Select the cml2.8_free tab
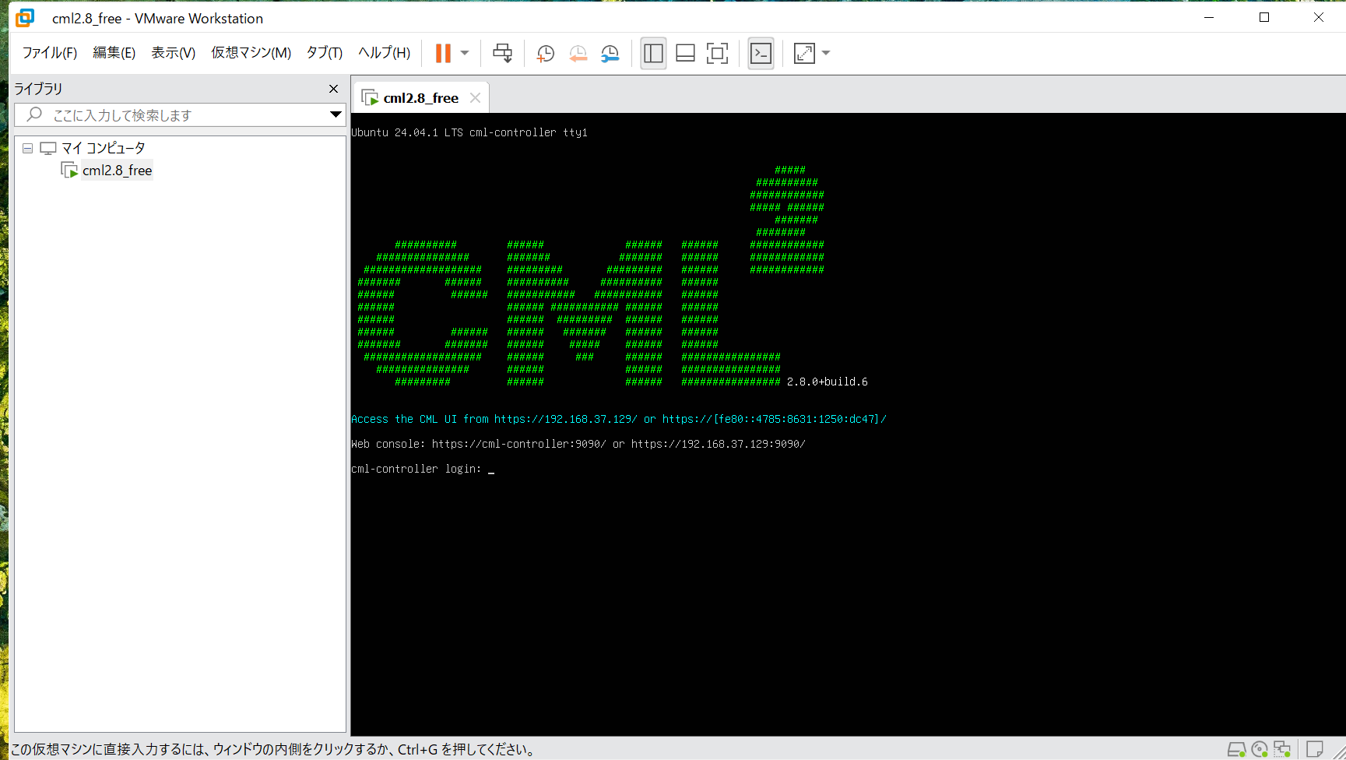The image size is (1346, 760). (x=420, y=97)
